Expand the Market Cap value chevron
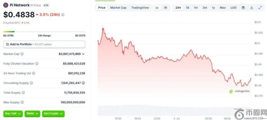Screen dimensions: 267x120 [x=83, y=54]
